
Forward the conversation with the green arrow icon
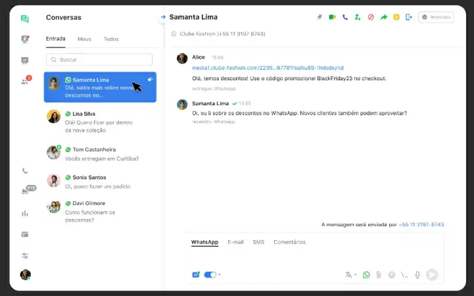(384, 17)
